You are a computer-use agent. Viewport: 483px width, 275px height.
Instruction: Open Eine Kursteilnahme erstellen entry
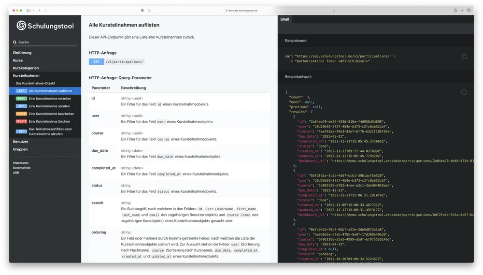[50, 99]
